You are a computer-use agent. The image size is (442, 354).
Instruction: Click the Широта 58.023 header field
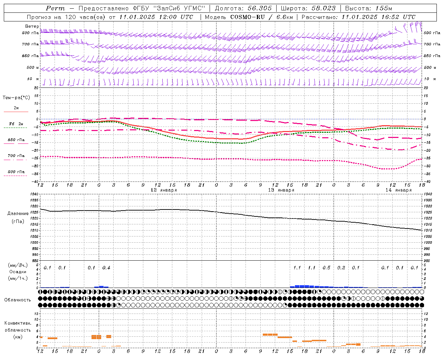click(308, 8)
